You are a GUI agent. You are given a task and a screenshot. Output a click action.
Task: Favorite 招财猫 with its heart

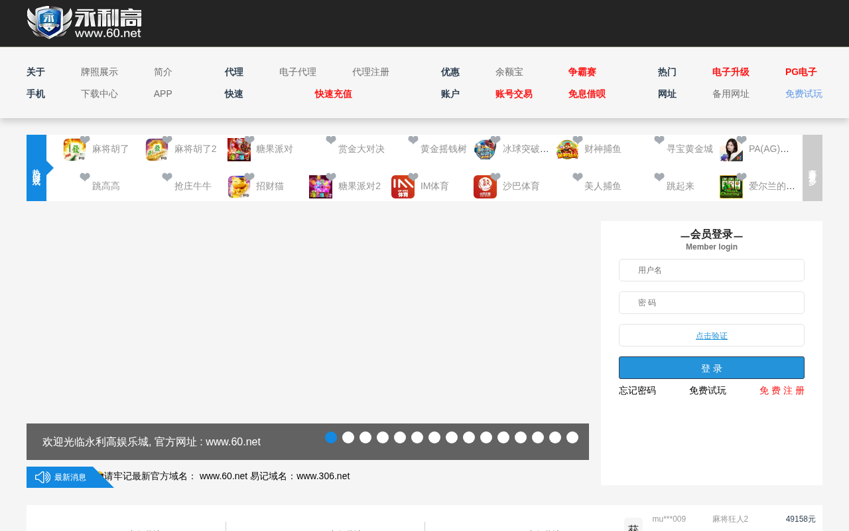tap(249, 177)
